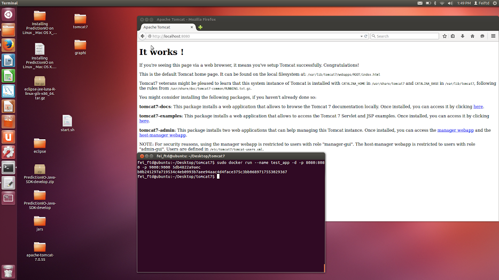The height and width of the screenshot is (280, 499).
Task: Select the Terminal icon in launcher
Action: click(8, 167)
